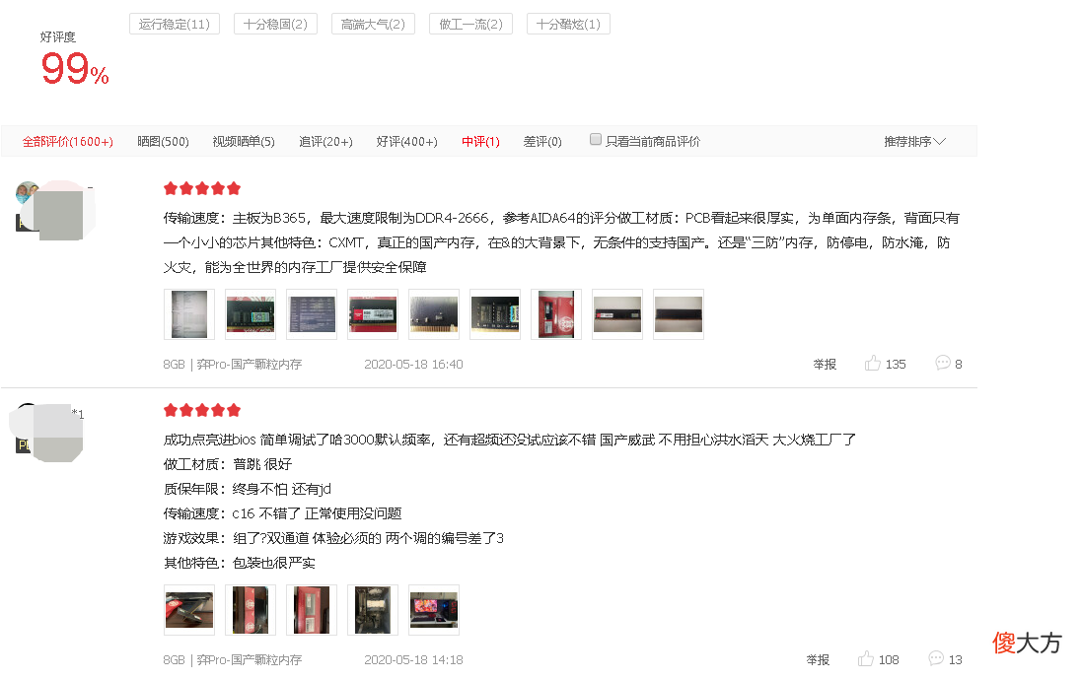The width and height of the screenshot is (1081, 680).
Task: Click 举报 on the 14:18 review
Action: point(818,660)
